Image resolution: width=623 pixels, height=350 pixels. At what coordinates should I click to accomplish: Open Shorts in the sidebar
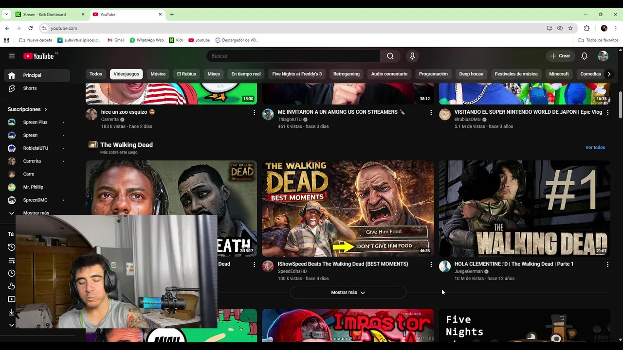click(x=37, y=88)
